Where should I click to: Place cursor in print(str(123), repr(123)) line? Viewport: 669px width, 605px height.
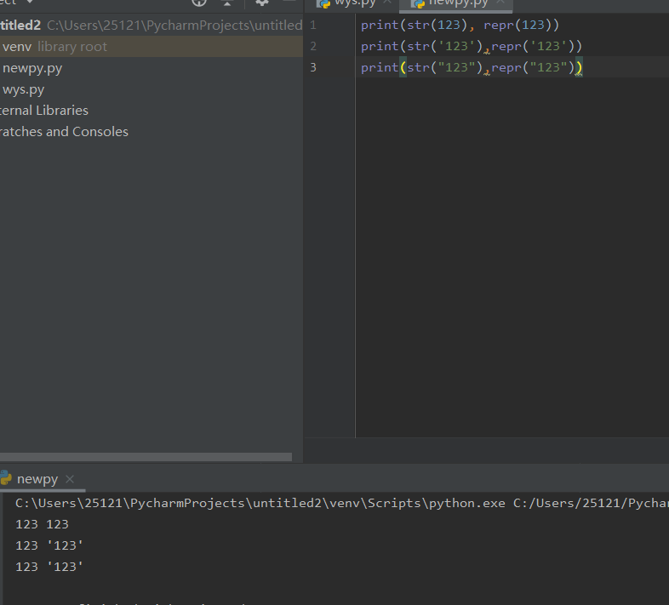pos(460,26)
